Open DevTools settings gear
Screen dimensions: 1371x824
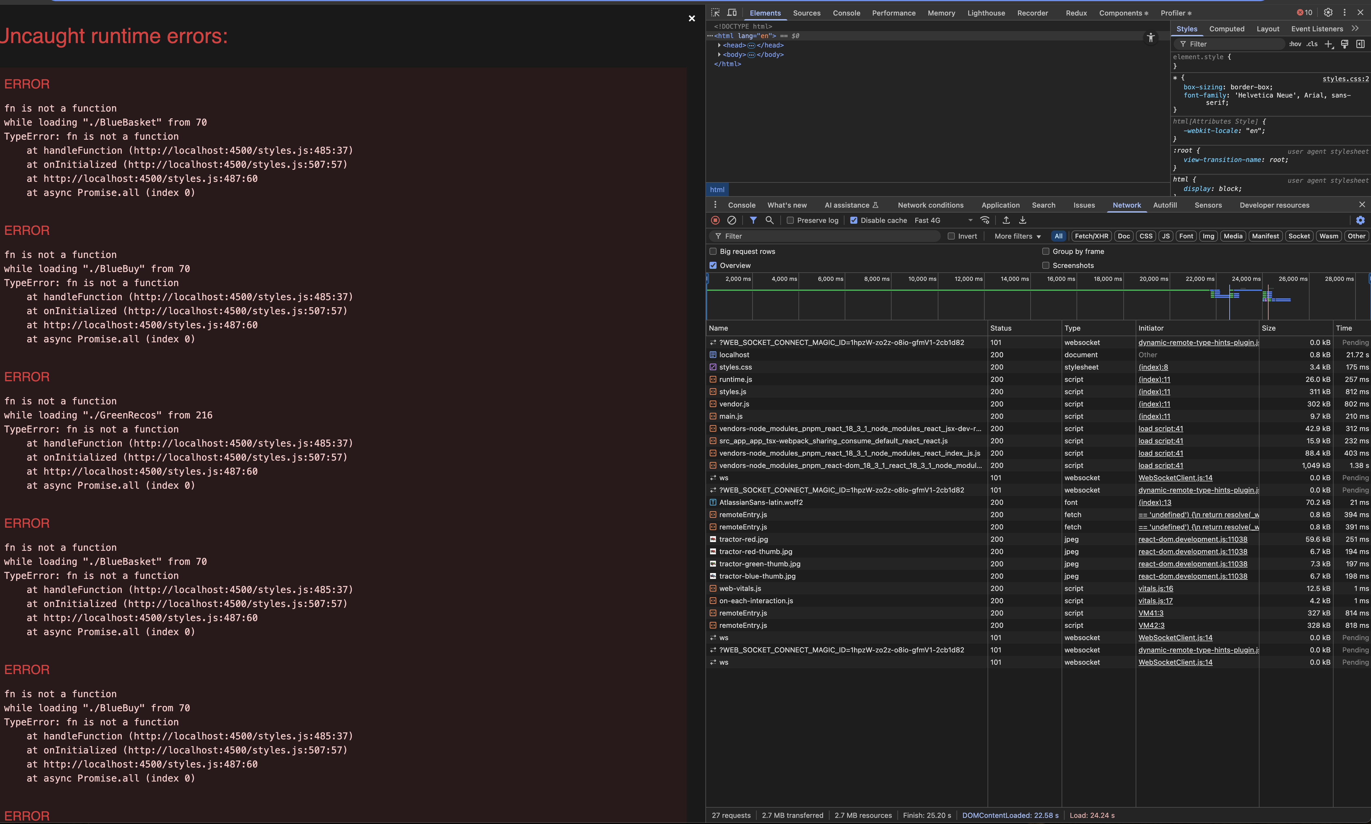tap(1328, 12)
